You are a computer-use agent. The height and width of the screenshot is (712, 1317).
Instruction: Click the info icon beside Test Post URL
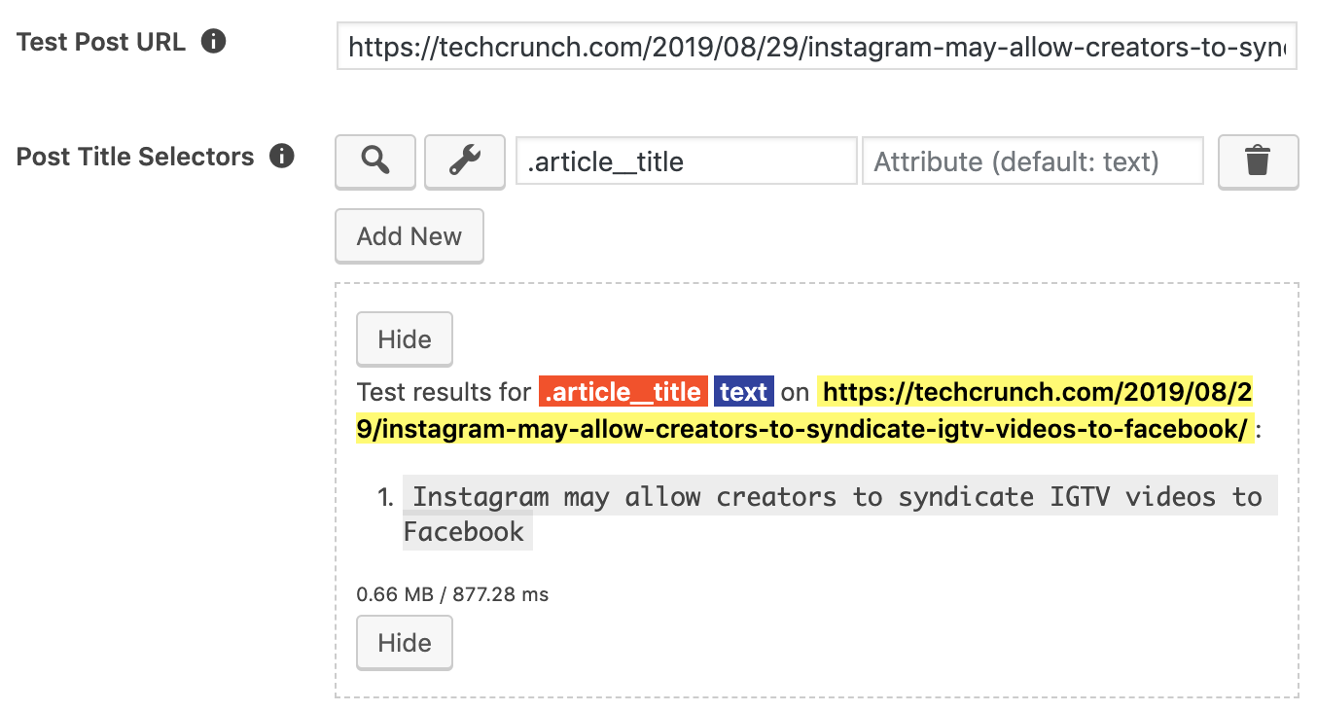[213, 42]
